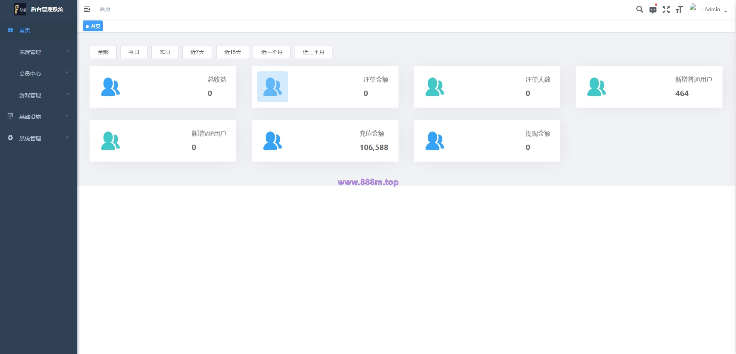
Task: Filter statistics by 近15天
Action: (232, 52)
